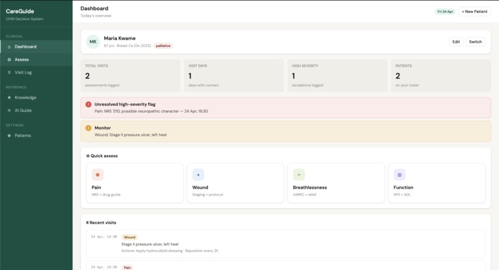This screenshot has width=499, height=270.
Task: Click the Wound plus icon
Action: tap(198, 175)
